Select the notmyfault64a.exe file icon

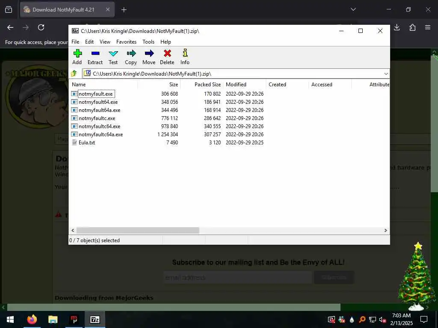74,110
